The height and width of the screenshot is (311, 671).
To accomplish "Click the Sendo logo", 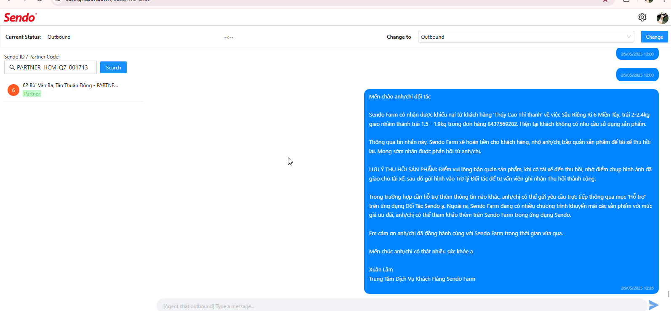I will pyautogui.click(x=20, y=18).
